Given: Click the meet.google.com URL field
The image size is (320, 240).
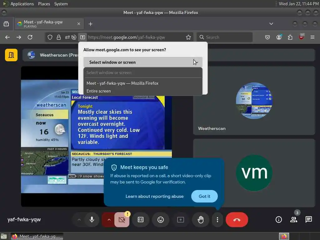Looking at the screenshot, I should tap(126, 37).
